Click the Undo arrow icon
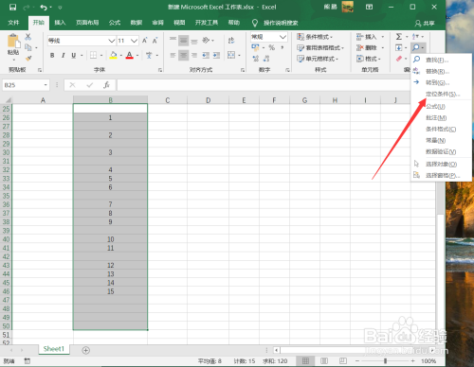474x367 pixels. click(x=44, y=7)
